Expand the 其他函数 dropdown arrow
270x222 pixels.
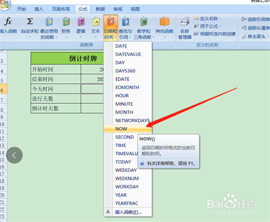pyautogui.click(x=164, y=37)
